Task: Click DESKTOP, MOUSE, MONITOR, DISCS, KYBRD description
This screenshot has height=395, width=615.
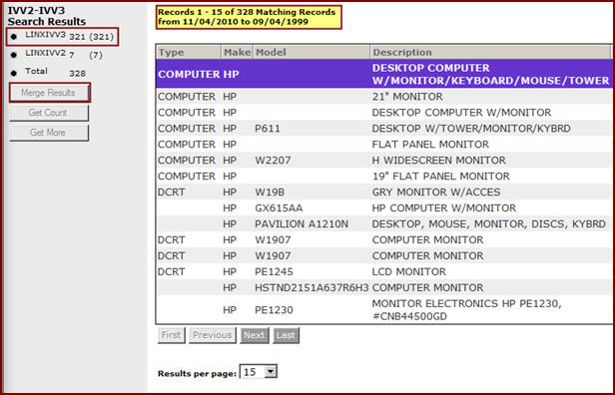Action: [489, 224]
